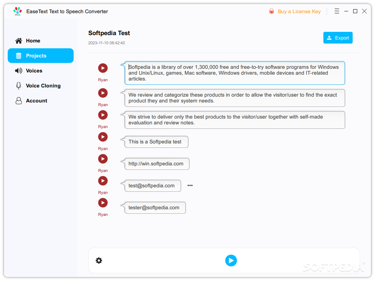Click the Softpedia Test project title
Viewport: 375px width, 281px height.
pyautogui.click(x=109, y=33)
